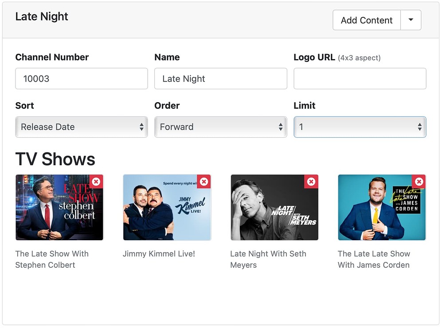Click inside the Channel Number field
The height and width of the screenshot is (333, 443).
pos(81,79)
